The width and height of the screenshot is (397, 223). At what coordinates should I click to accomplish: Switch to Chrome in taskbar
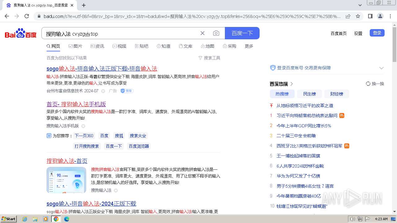coord(56,219)
